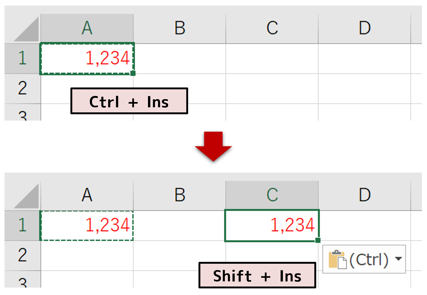This screenshot has height=295, width=427.
Task: Click row 2 header in top sheet
Action: 22,88
